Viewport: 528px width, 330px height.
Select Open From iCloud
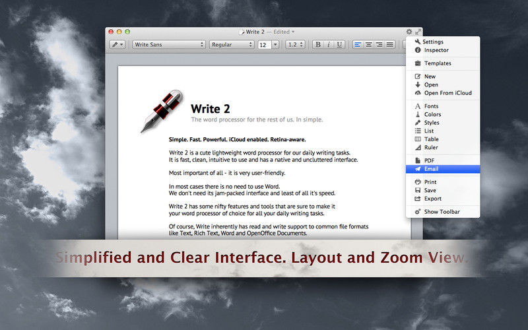coord(443,93)
